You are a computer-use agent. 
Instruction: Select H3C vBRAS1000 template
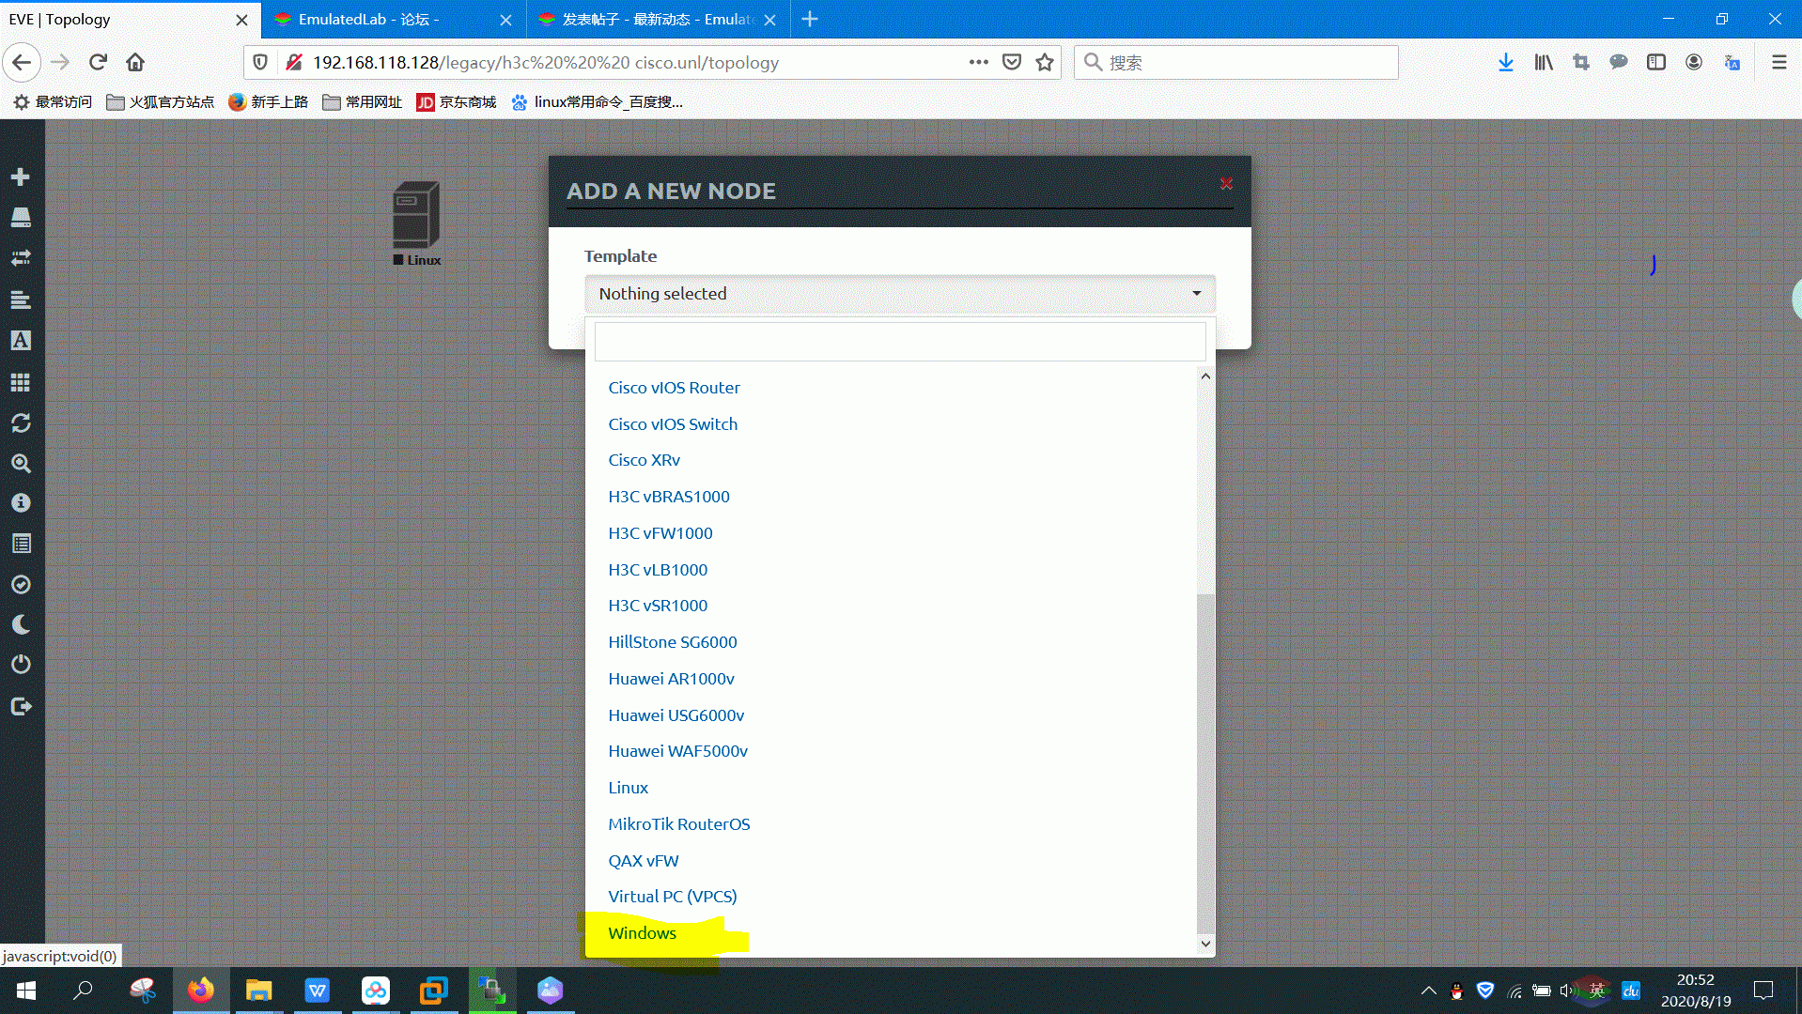pos(668,497)
